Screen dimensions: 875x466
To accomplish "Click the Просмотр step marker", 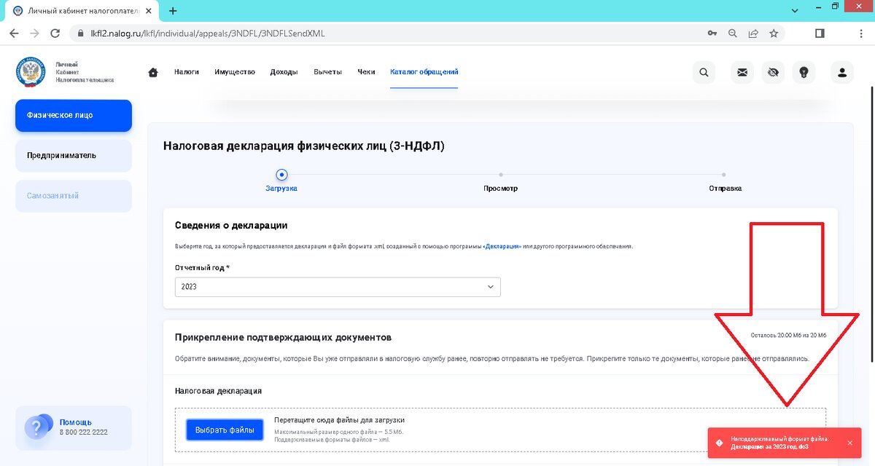I will coord(500,175).
